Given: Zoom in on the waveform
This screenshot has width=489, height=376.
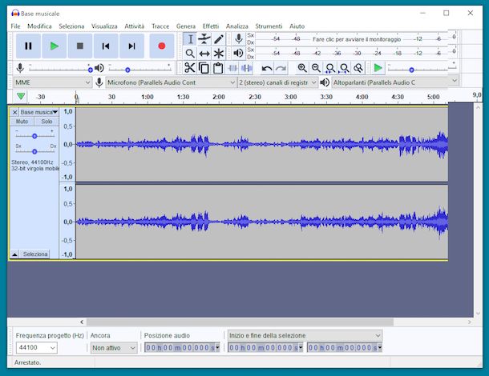Looking at the screenshot, I should [x=302, y=68].
